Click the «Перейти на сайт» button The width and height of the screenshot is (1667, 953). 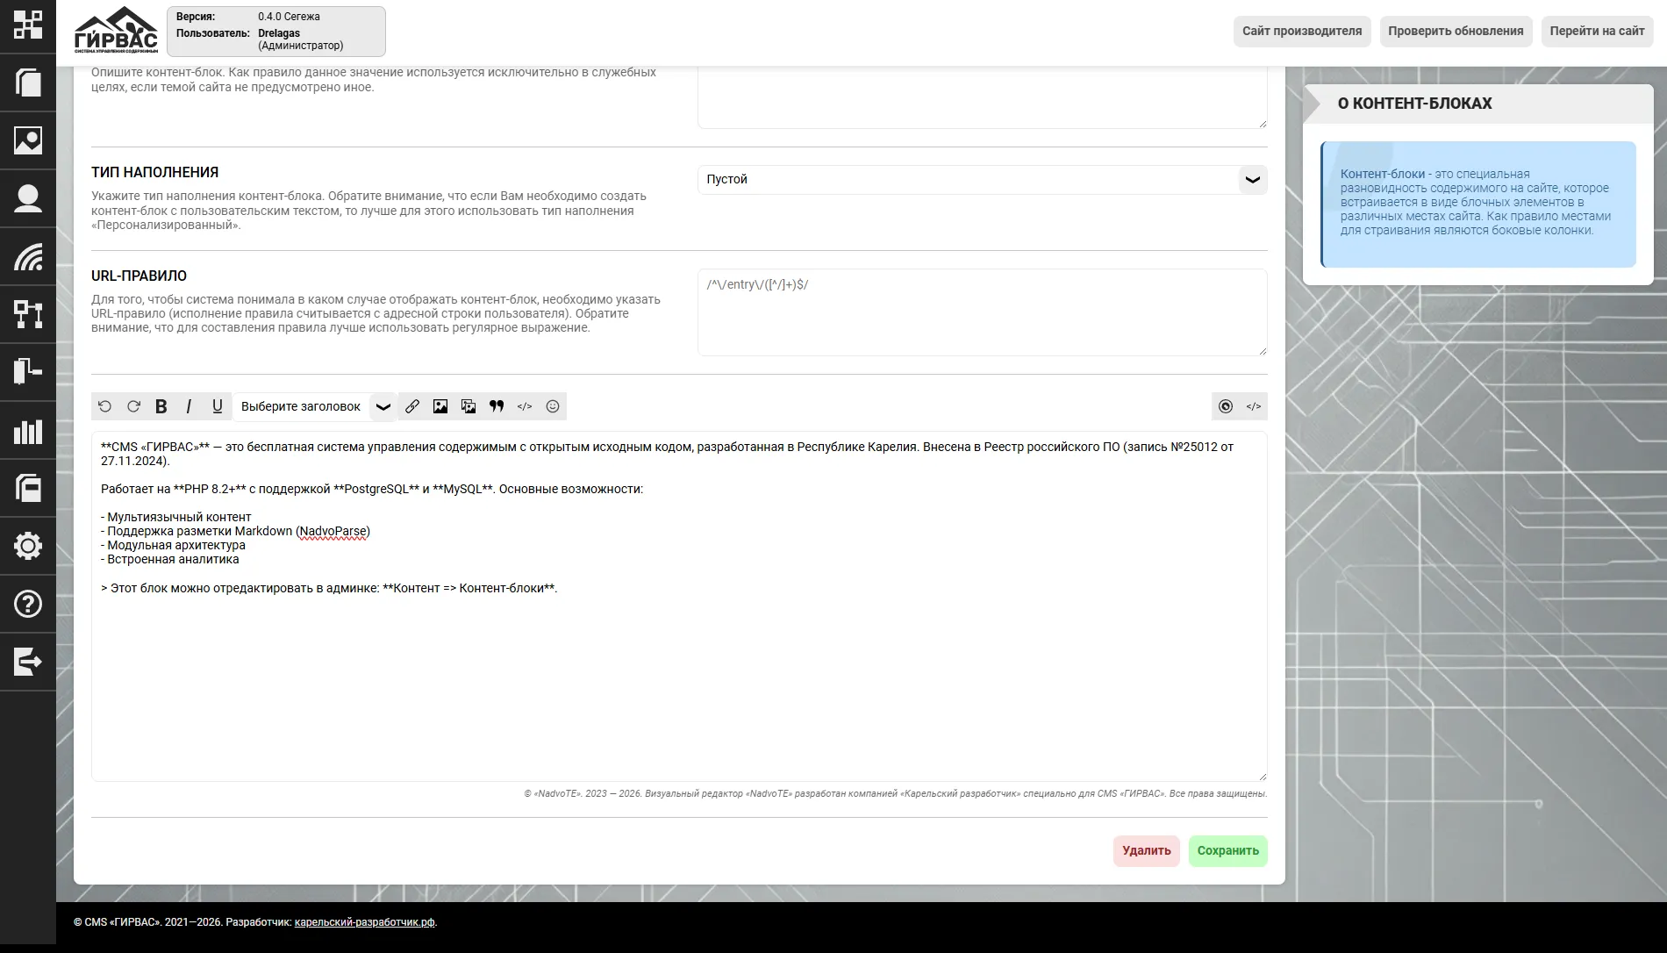(x=1597, y=31)
